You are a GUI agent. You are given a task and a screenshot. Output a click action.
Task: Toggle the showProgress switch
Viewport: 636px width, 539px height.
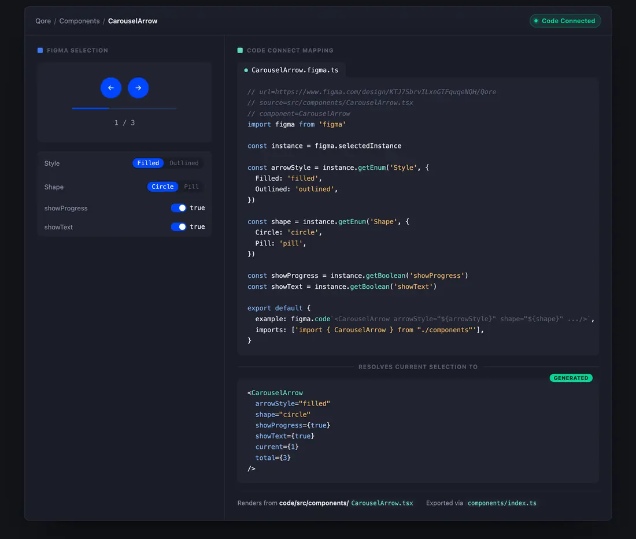[x=179, y=208]
